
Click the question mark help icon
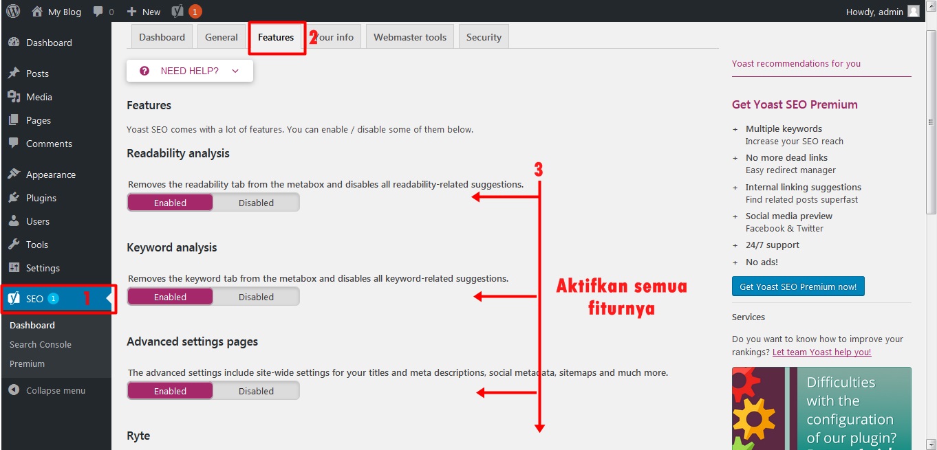[144, 71]
